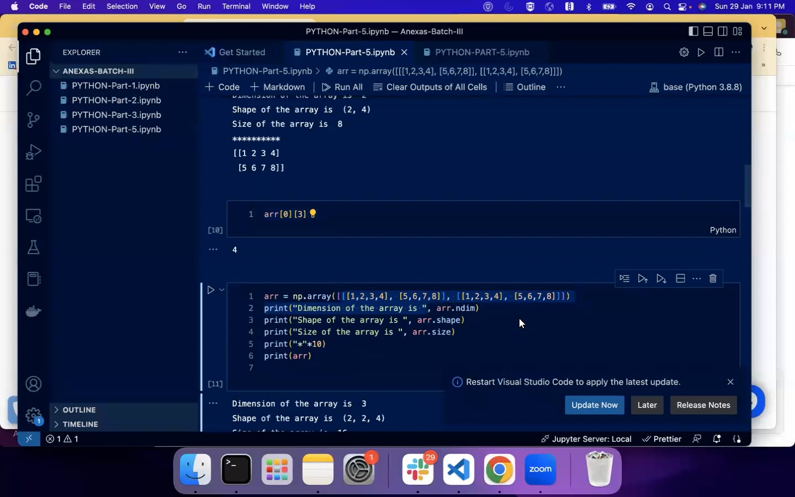Screen dimensions: 795x497
Task: Dismiss the update notification
Action: tap(730, 382)
